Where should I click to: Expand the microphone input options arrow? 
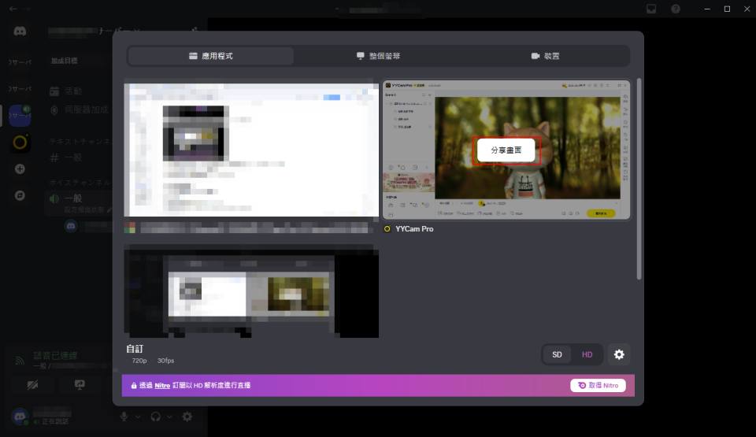[139, 417]
